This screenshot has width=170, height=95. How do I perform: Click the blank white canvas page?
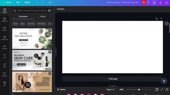pos(112,47)
